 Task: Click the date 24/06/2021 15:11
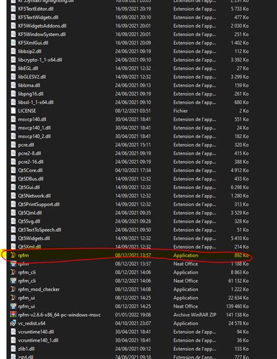(133, 145)
